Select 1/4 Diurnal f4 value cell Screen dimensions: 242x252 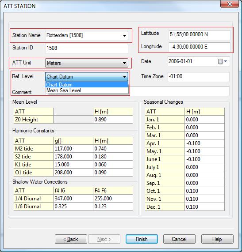click(73, 199)
